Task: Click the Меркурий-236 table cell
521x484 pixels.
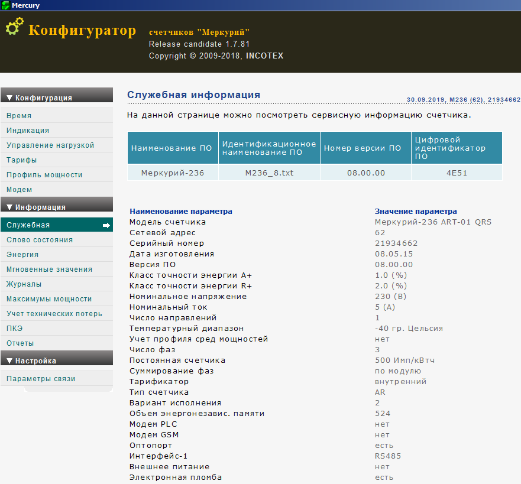Action: tap(173, 173)
